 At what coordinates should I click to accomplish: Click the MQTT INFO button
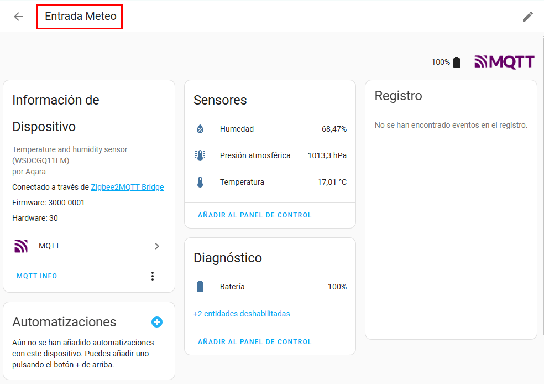pos(37,276)
